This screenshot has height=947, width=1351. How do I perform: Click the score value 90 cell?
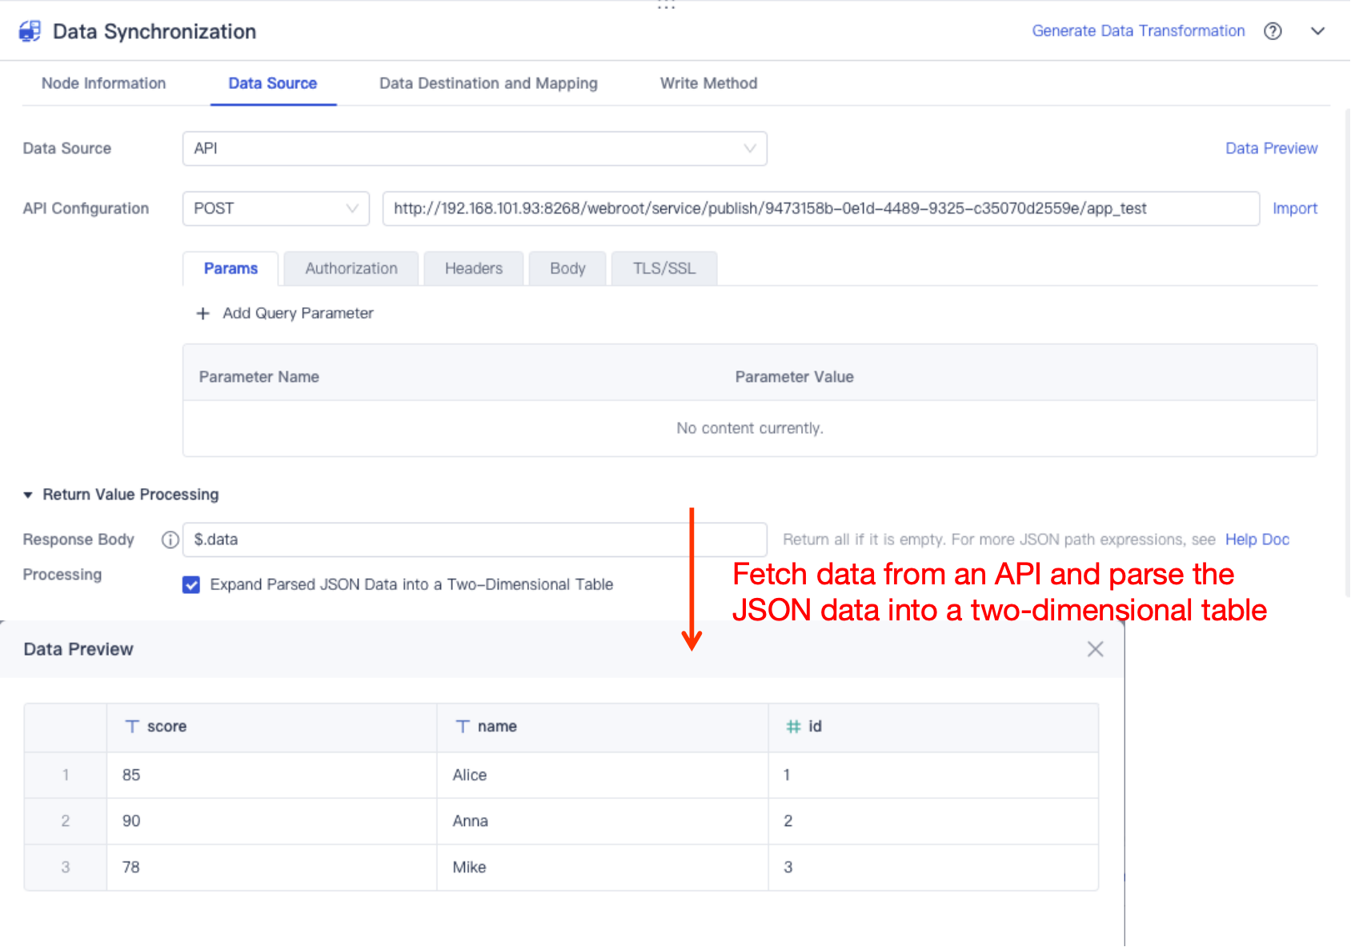point(272,821)
